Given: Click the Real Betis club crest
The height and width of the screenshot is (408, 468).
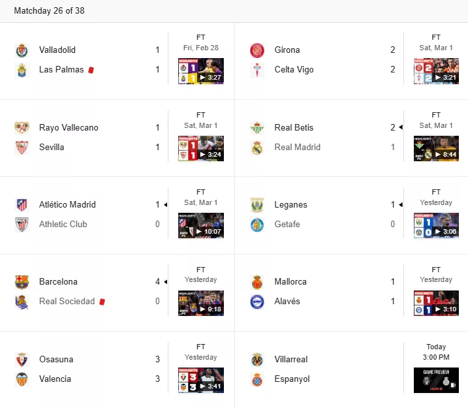Looking at the screenshot, I should point(257,128).
